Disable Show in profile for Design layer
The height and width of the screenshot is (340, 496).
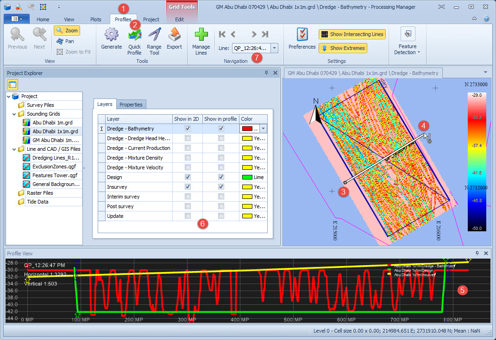pyautogui.click(x=221, y=177)
